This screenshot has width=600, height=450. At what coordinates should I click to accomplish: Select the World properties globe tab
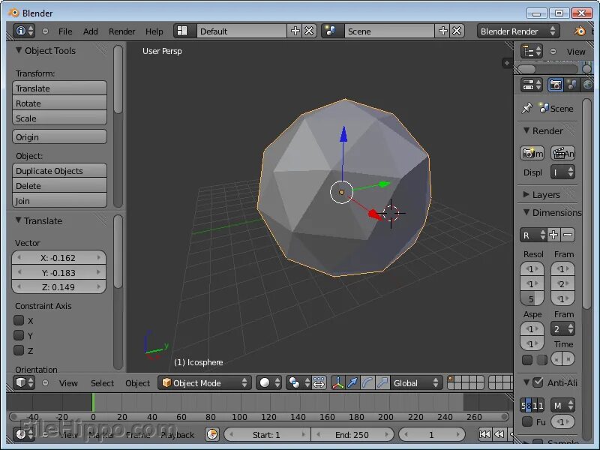(x=587, y=85)
